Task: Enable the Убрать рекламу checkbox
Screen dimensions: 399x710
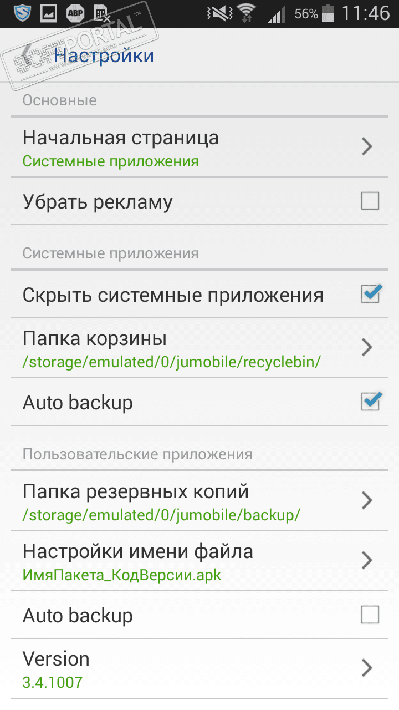Action: point(370,201)
